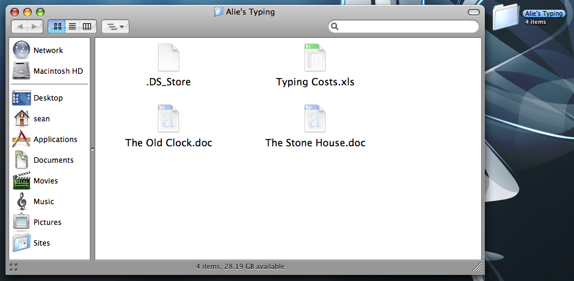
Task: Go forward with the right arrow button
Action: [x=35, y=26]
